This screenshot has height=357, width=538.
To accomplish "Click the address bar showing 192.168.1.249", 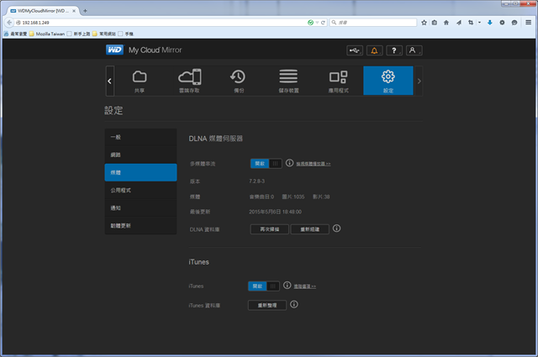I will pos(161,23).
